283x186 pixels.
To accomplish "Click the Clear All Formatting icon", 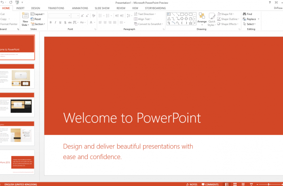I will 93,16.
